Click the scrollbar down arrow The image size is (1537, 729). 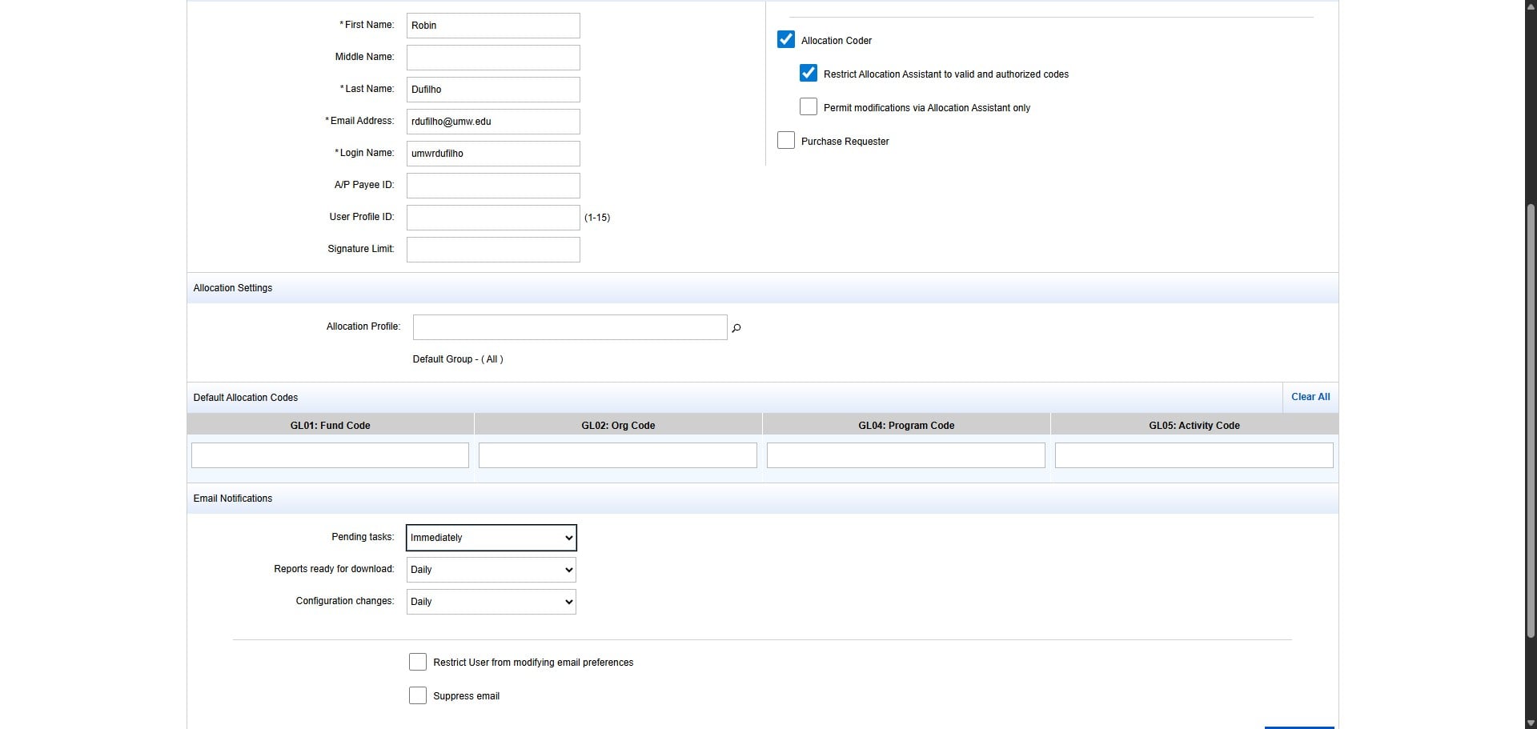[x=1529, y=723]
